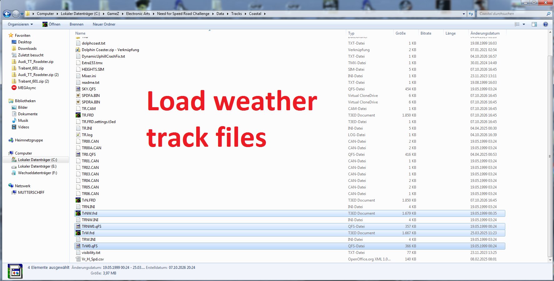Click the Back navigation arrow
The width and height of the screenshot is (554, 281).
click(x=7, y=14)
